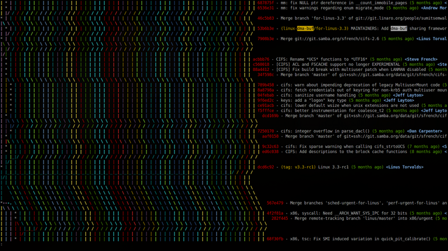The width and height of the screenshot is (448, 251).
Task: Select 'cifs: better instrumentation for coalesce_t2'
Action: tap(332, 111)
